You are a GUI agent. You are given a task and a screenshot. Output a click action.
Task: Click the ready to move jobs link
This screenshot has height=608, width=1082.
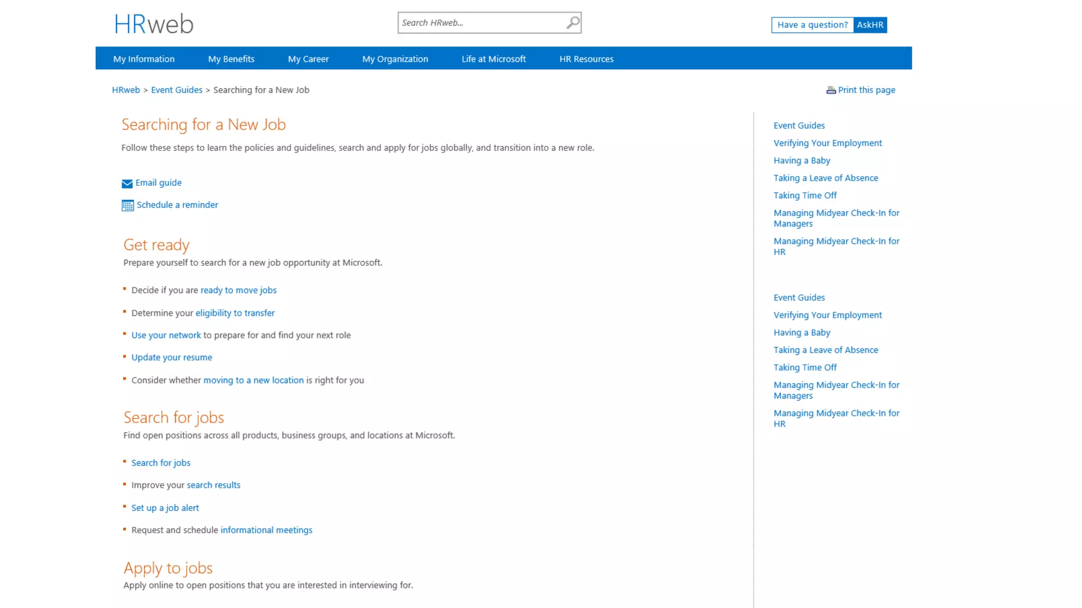(x=238, y=290)
